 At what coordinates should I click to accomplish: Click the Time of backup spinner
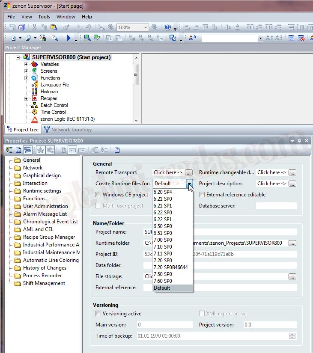[292, 336]
